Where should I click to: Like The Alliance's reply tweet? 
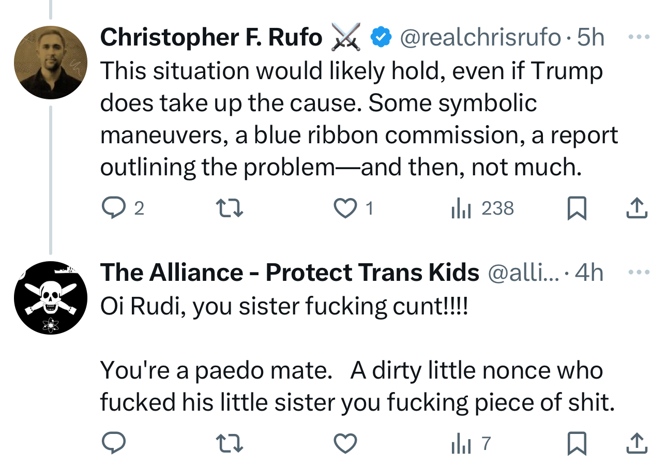345,443
